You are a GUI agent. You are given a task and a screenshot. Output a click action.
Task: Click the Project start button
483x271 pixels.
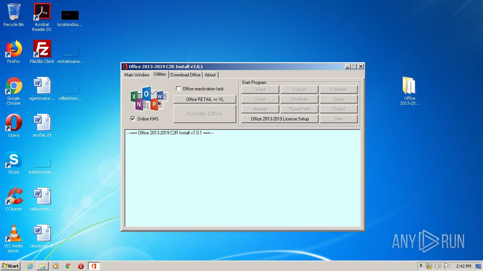339,109
